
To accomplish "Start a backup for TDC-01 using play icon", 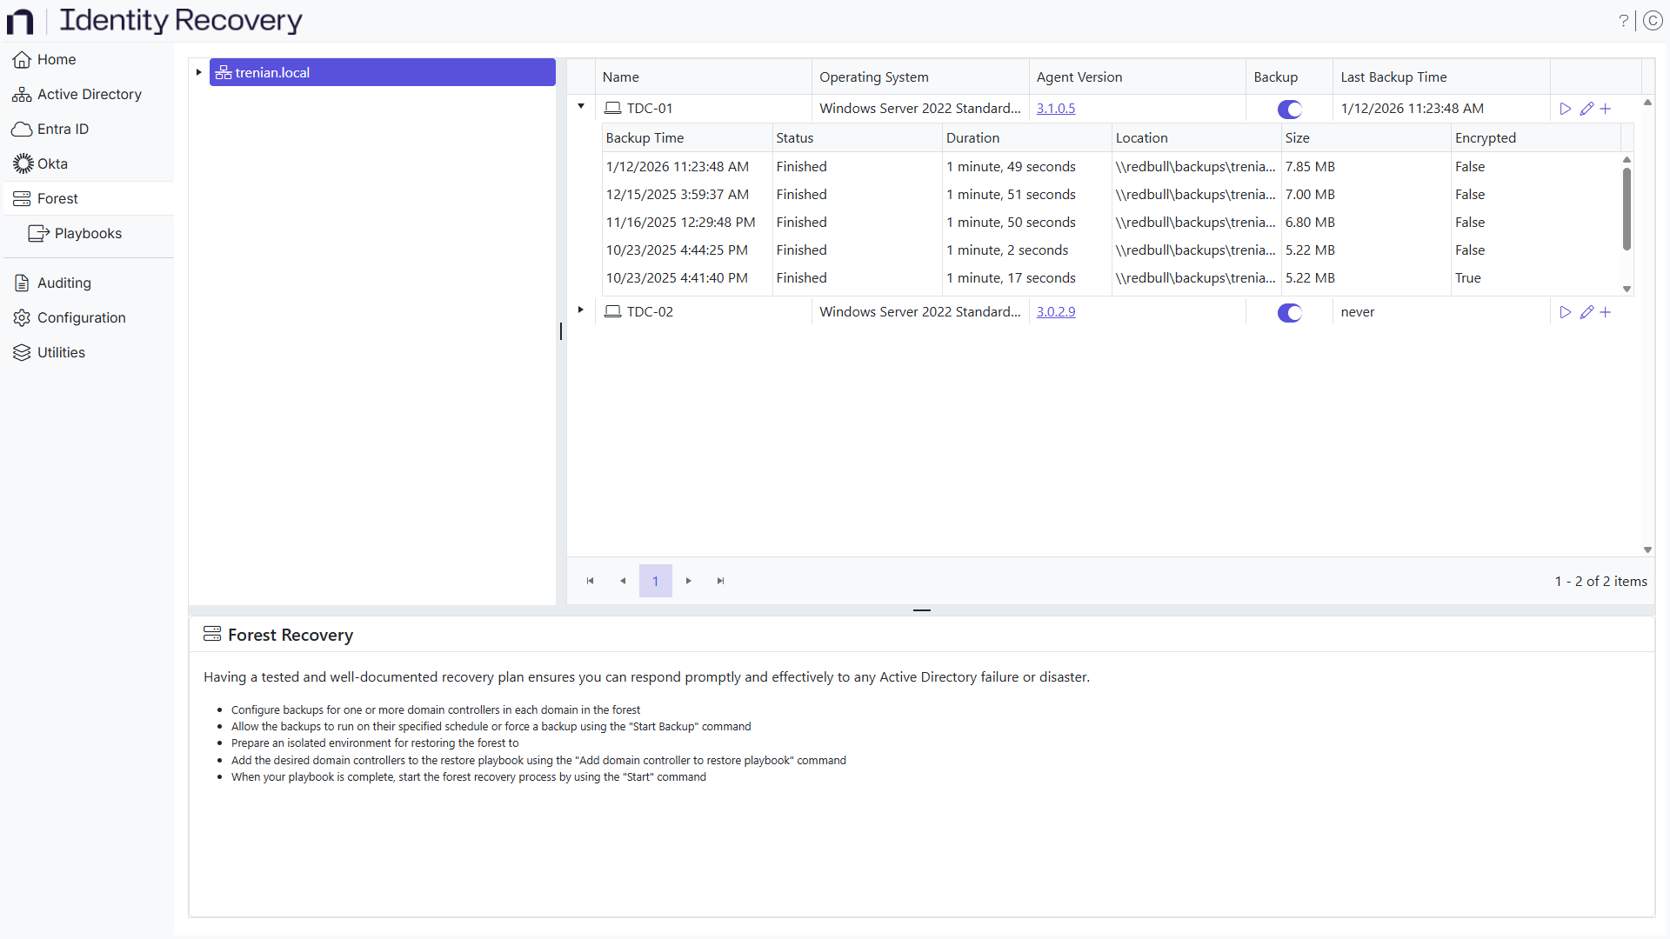I will pos(1566,108).
